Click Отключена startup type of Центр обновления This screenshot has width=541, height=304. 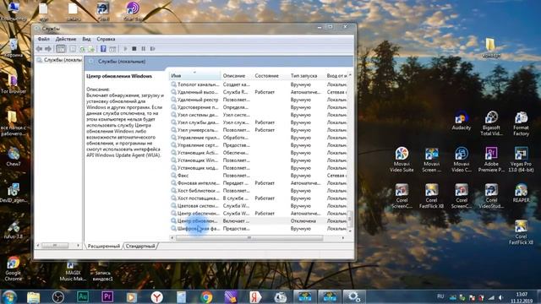point(303,221)
